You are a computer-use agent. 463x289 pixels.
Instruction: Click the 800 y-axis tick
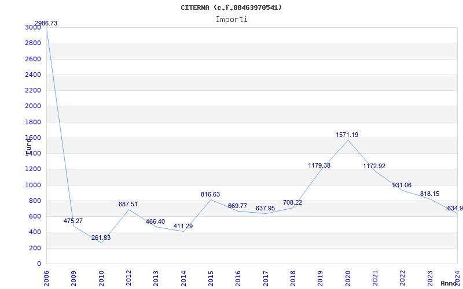[x=35, y=201]
